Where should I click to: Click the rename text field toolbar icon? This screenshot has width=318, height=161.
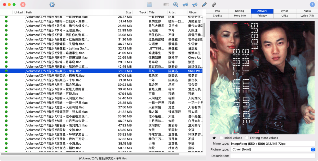click(166, 4)
